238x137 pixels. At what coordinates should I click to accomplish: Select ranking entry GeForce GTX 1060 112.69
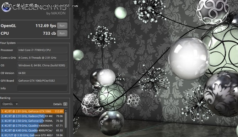click(x=32, y=111)
